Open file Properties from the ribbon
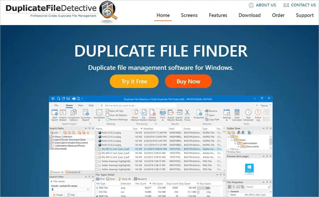Viewport: 319px width, 197px height. [199, 114]
